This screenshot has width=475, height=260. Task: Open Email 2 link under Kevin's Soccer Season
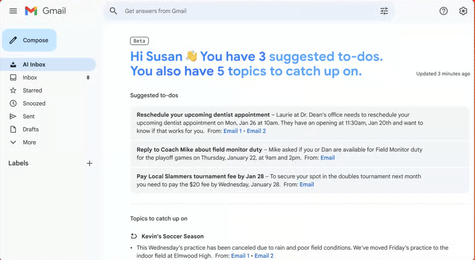[x=264, y=256]
